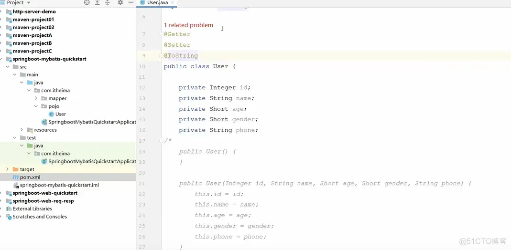Collapse the main java folder arrow
This screenshot has height=250, width=511.
coord(22,83)
